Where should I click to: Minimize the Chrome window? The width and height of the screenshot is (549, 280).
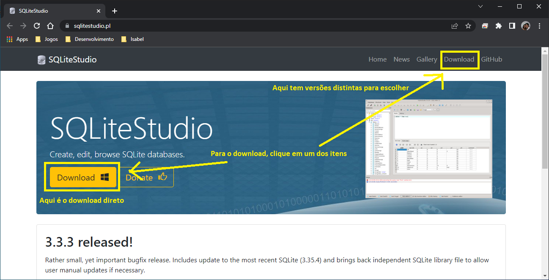pos(500,6)
